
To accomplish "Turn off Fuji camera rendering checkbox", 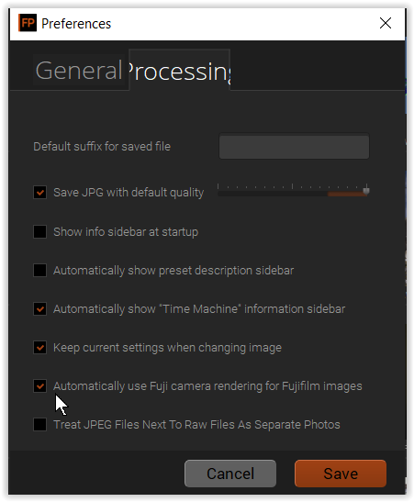I will (x=40, y=386).
